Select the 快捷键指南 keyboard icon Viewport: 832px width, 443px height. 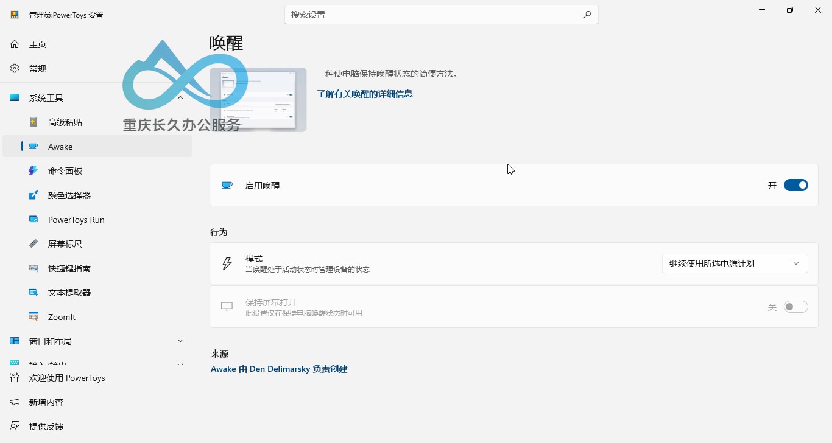[33, 268]
